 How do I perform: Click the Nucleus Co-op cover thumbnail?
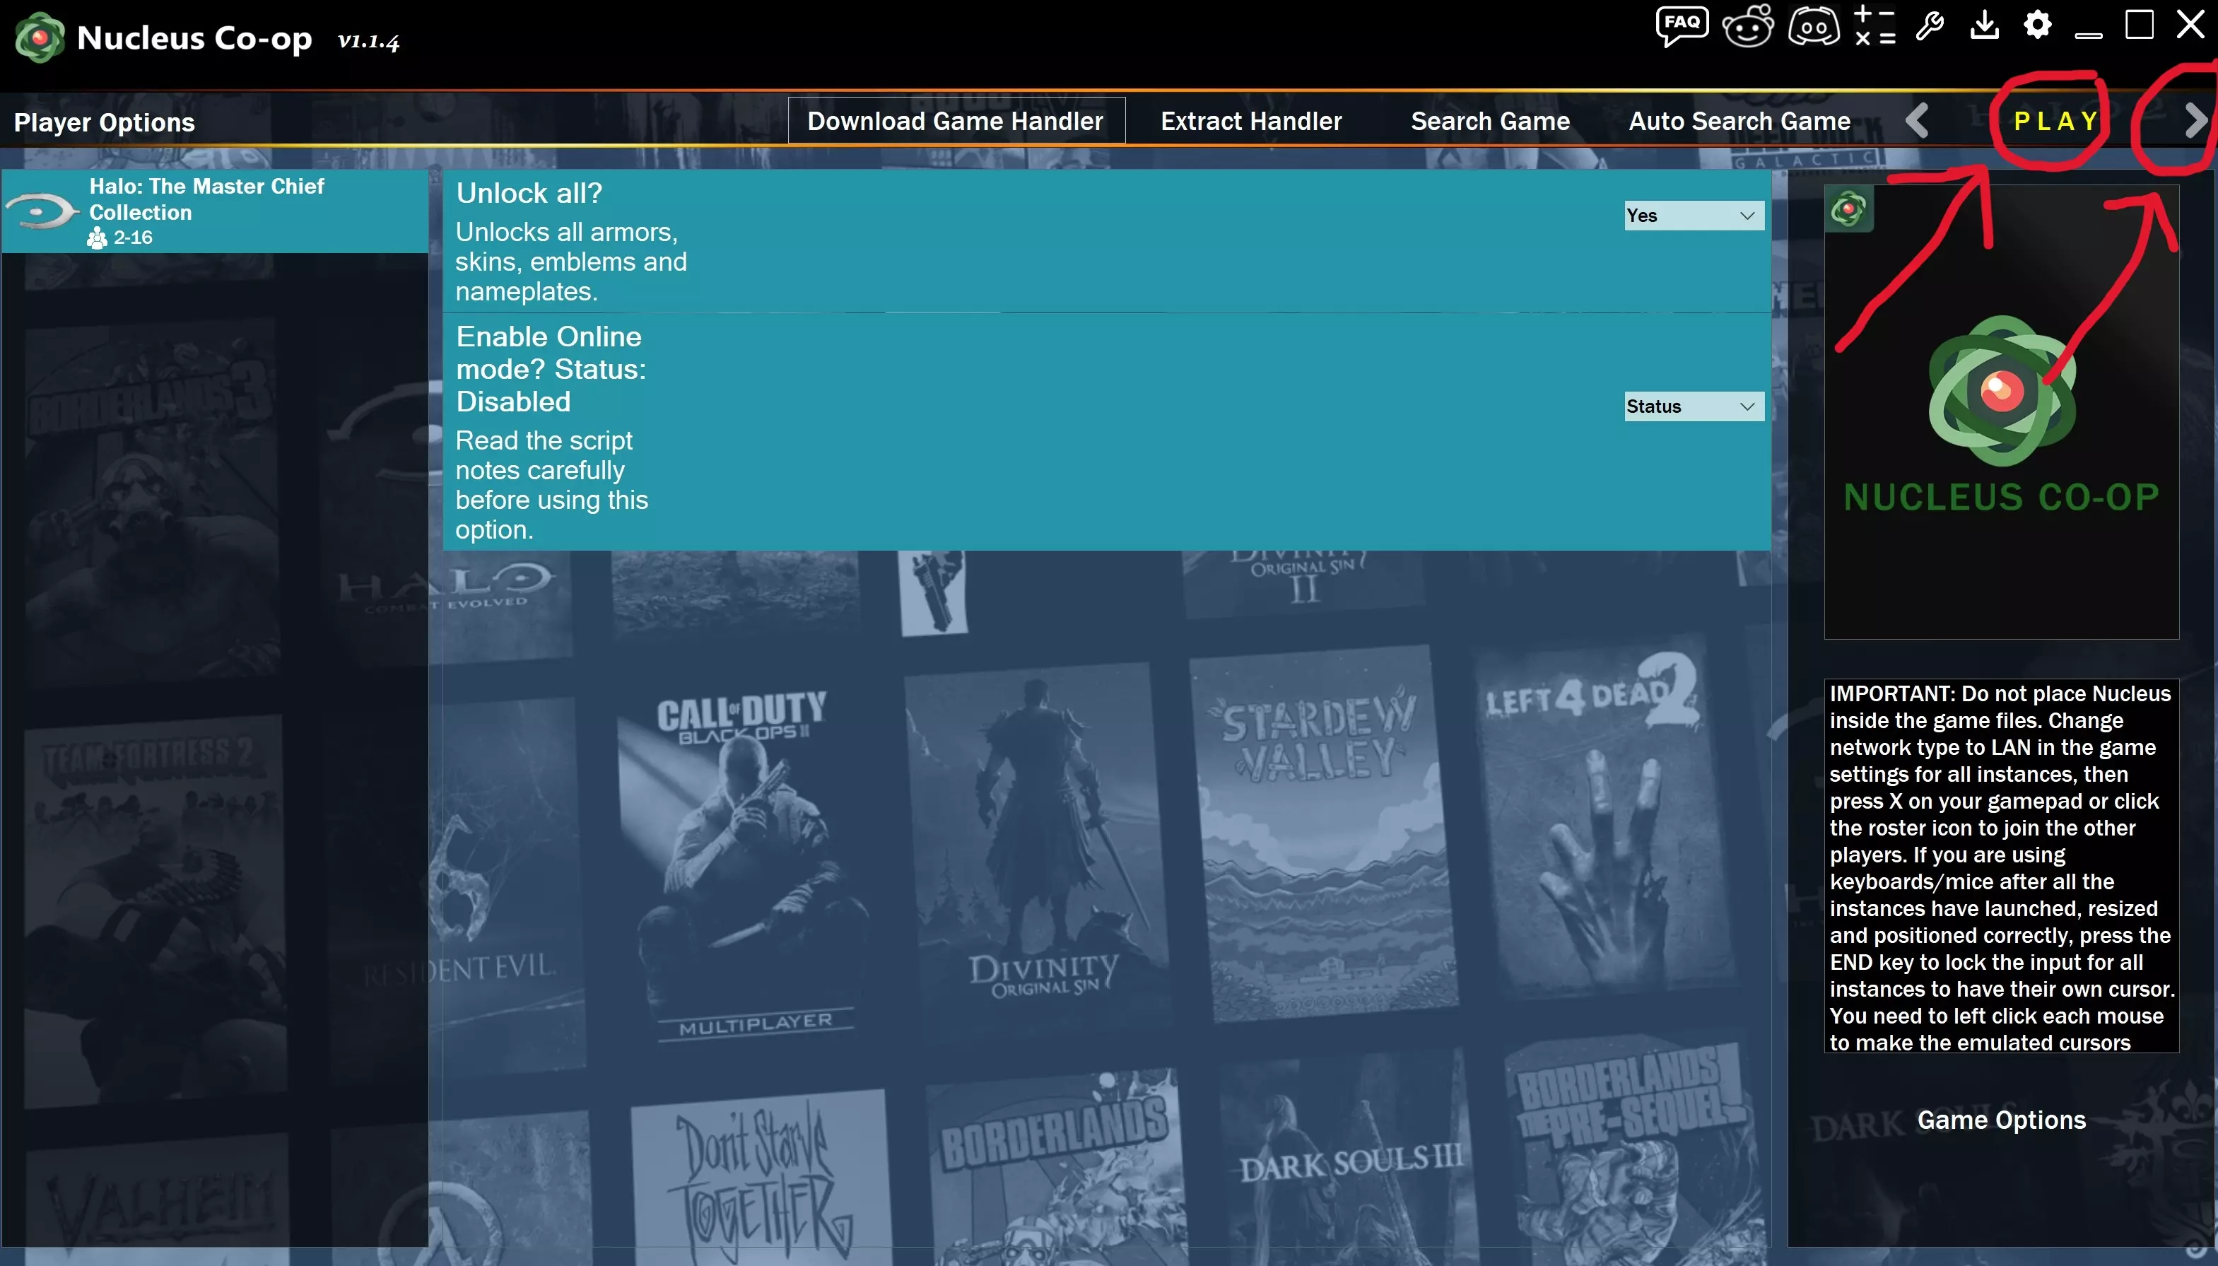[x=2000, y=412]
